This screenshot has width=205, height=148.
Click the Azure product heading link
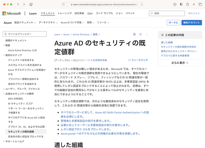[8, 23]
